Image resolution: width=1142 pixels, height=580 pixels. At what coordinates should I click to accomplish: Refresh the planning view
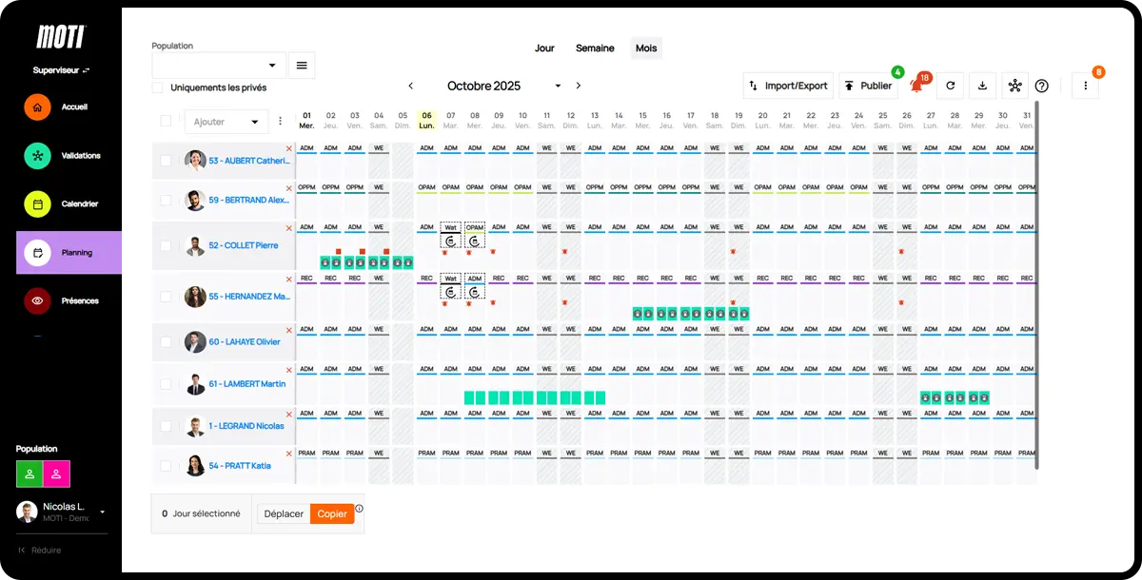950,86
